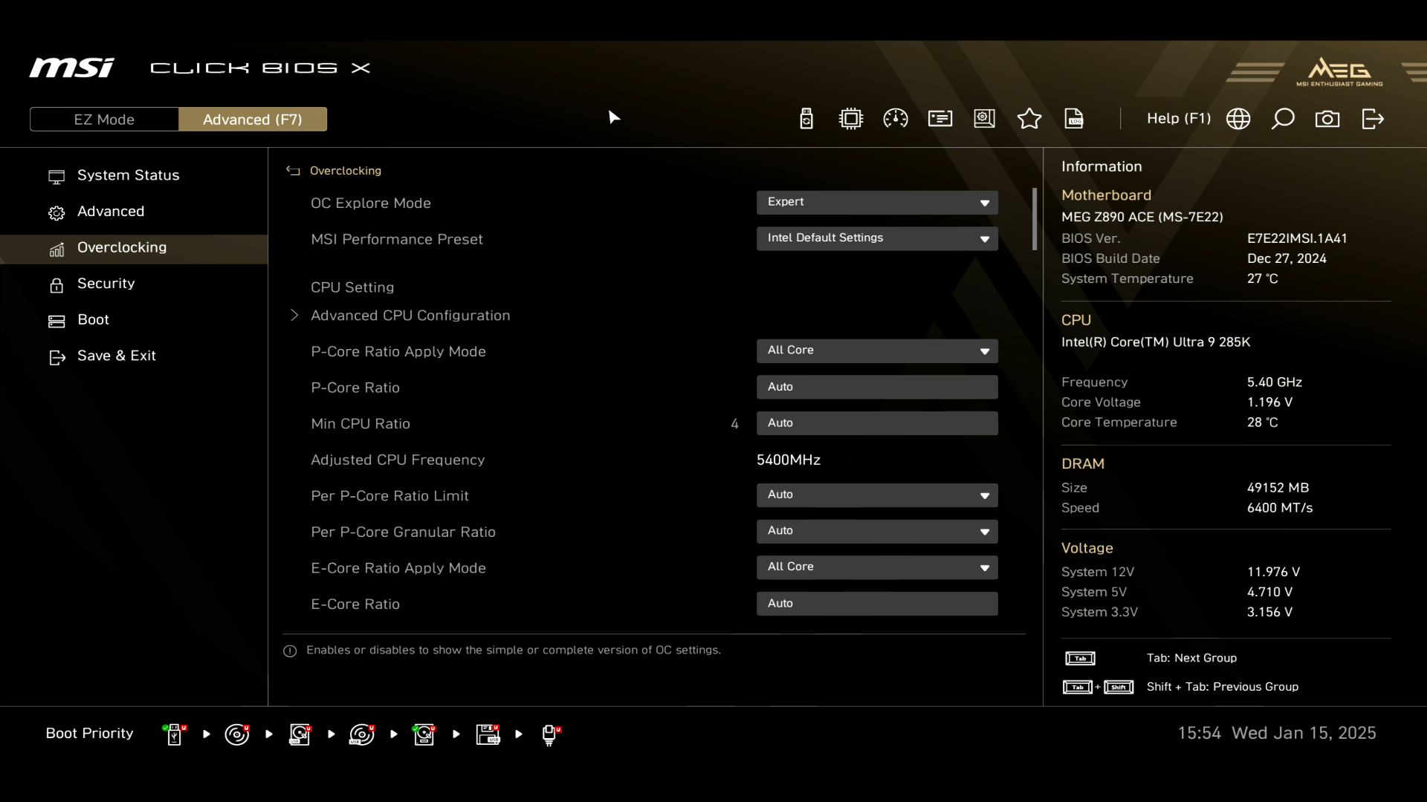The height and width of the screenshot is (802, 1427).
Task: Click the exit arrow icon at top right
Action: [x=1372, y=119]
